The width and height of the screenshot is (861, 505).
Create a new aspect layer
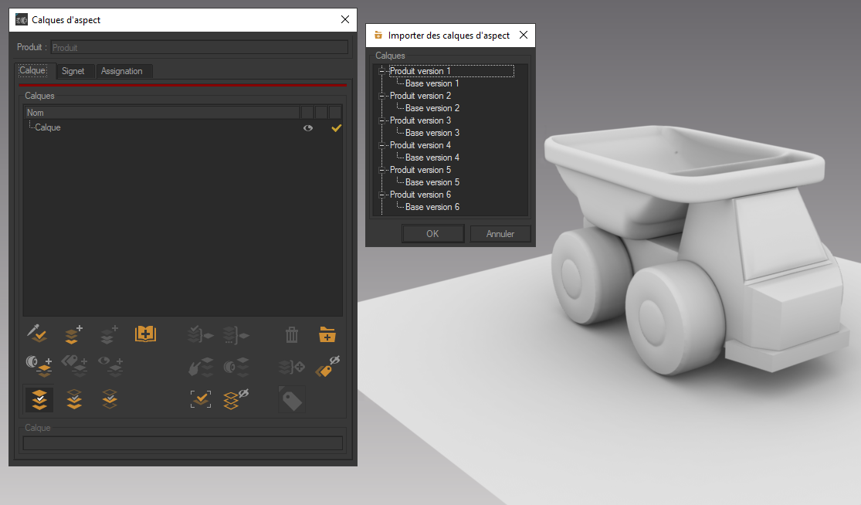[x=72, y=334]
